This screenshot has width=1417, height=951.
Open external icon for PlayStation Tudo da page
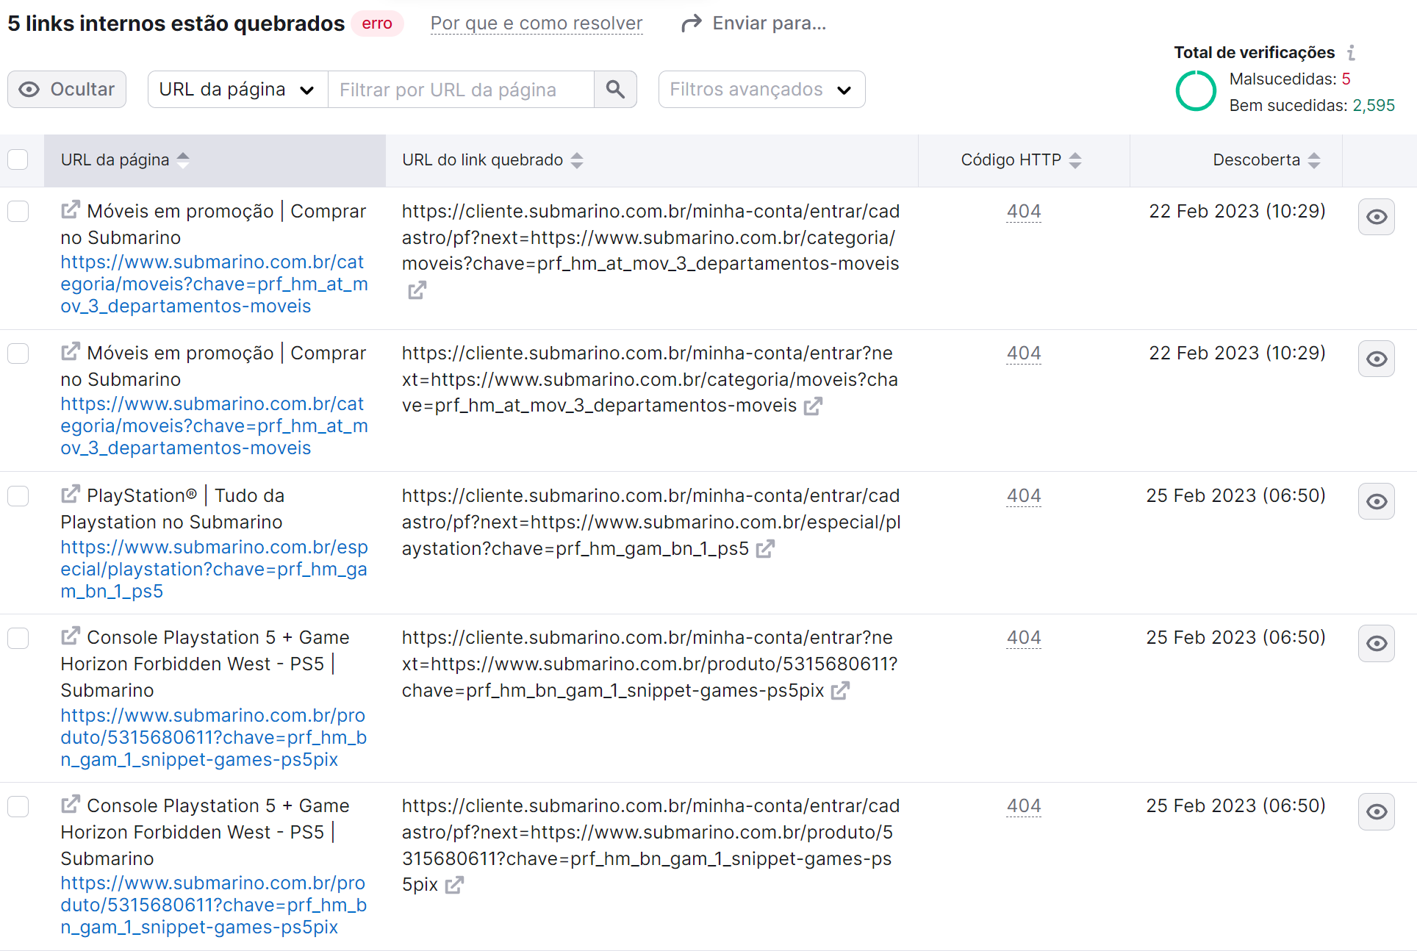pyautogui.click(x=70, y=495)
